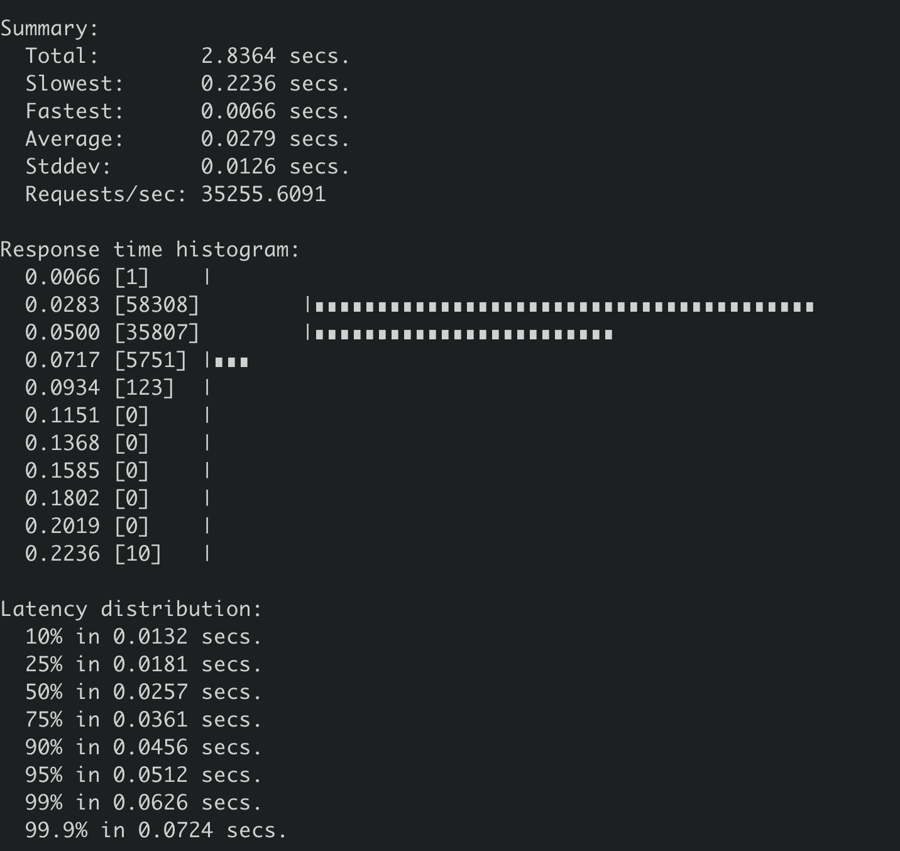Click the short bar next to 5751
900x851 pixels.
[231, 362]
